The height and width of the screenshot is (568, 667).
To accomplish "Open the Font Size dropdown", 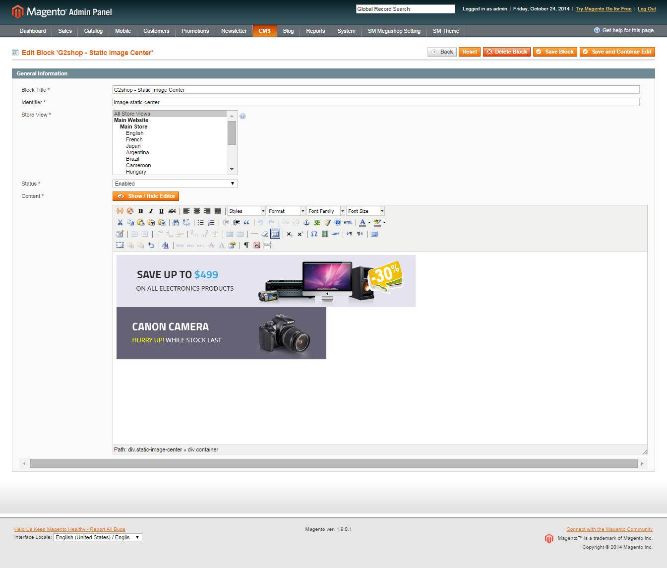I will click(365, 211).
